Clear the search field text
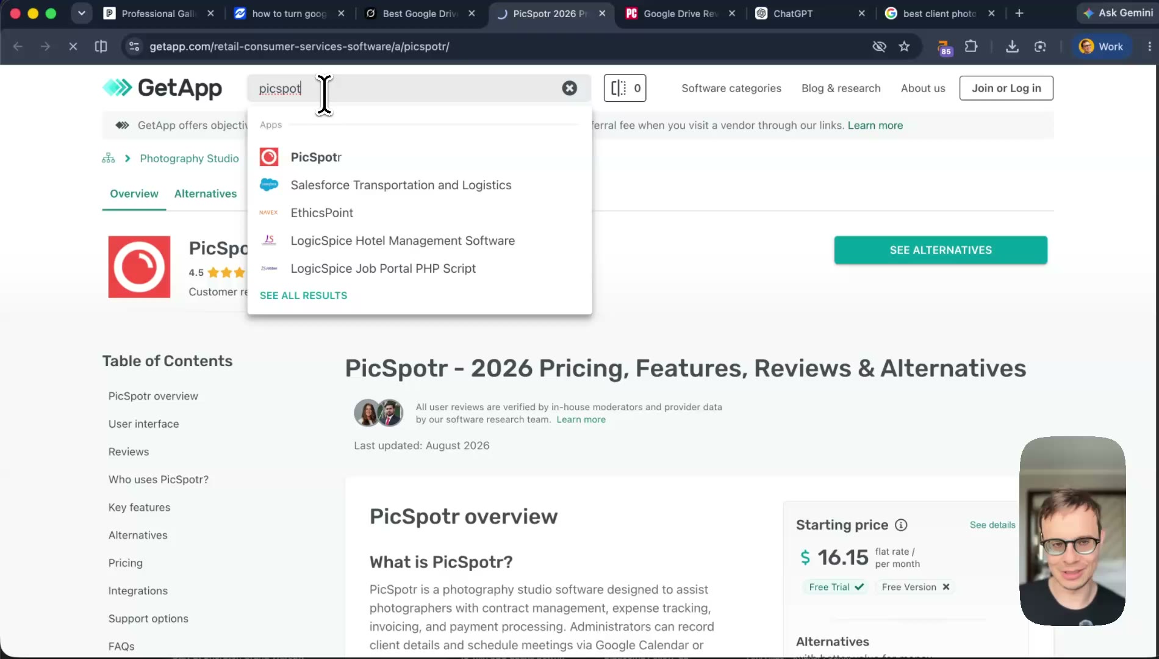Screen dimensions: 1159x659 click(x=569, y=88)
